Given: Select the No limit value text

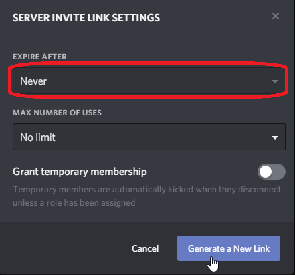Looking at the screenshot, I should point(37,137).
